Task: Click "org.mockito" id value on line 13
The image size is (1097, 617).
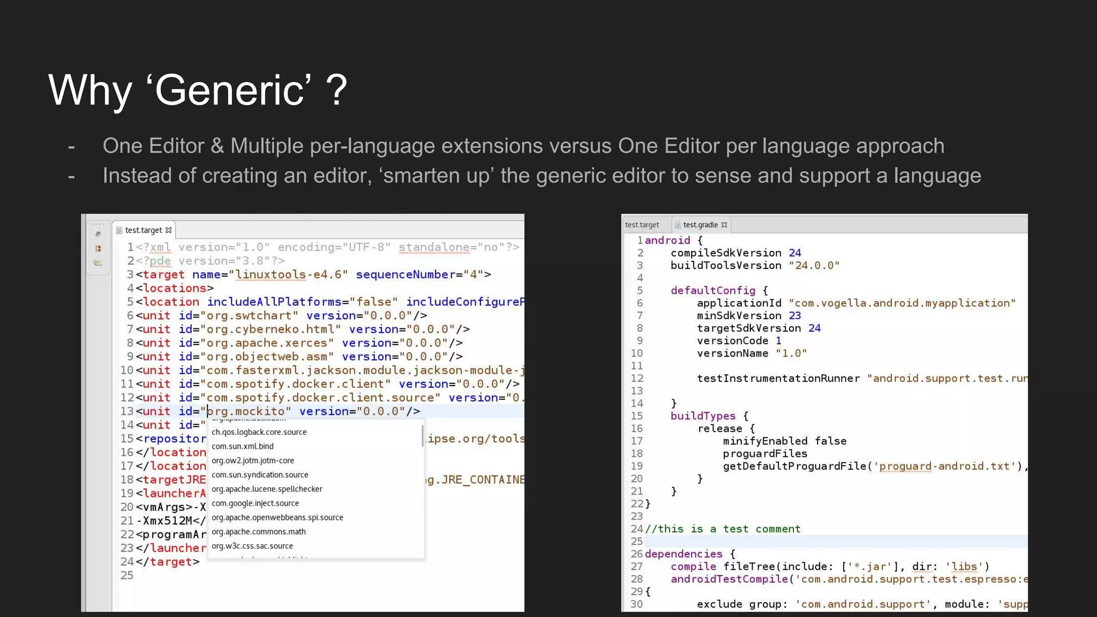Action: pos(246,411)
